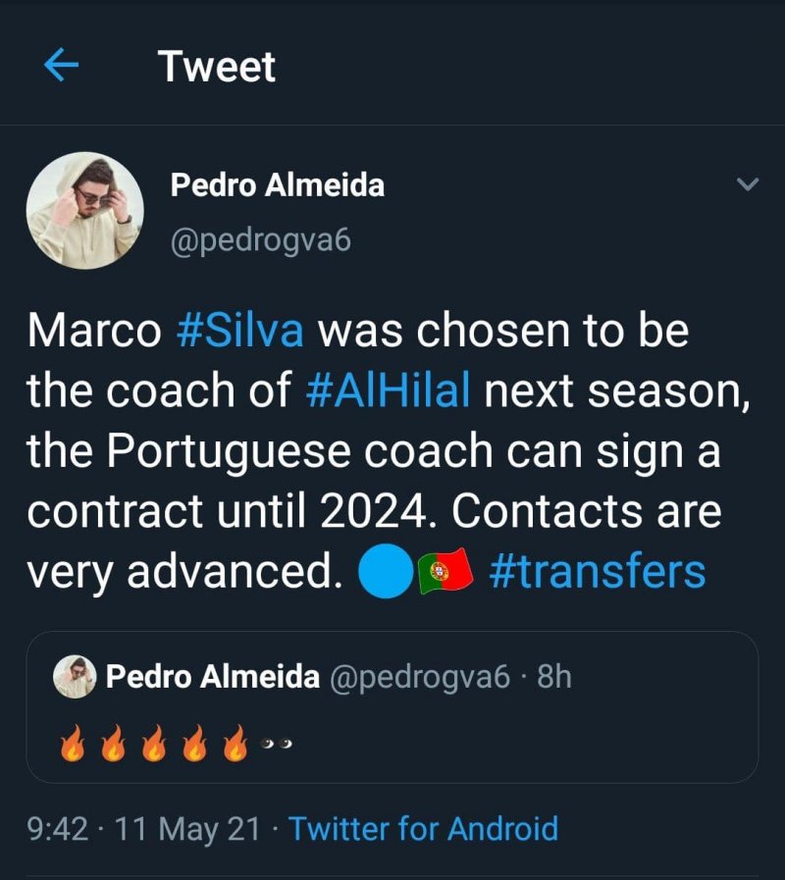
Task: Open Pedro Almeida name in quoted tweet
Action: click(x=212, y=677)
